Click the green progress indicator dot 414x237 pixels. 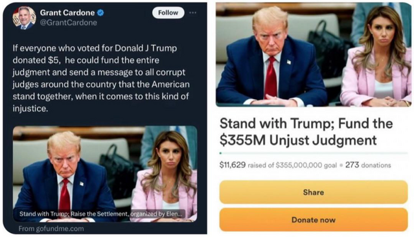[x=220, y=153]
